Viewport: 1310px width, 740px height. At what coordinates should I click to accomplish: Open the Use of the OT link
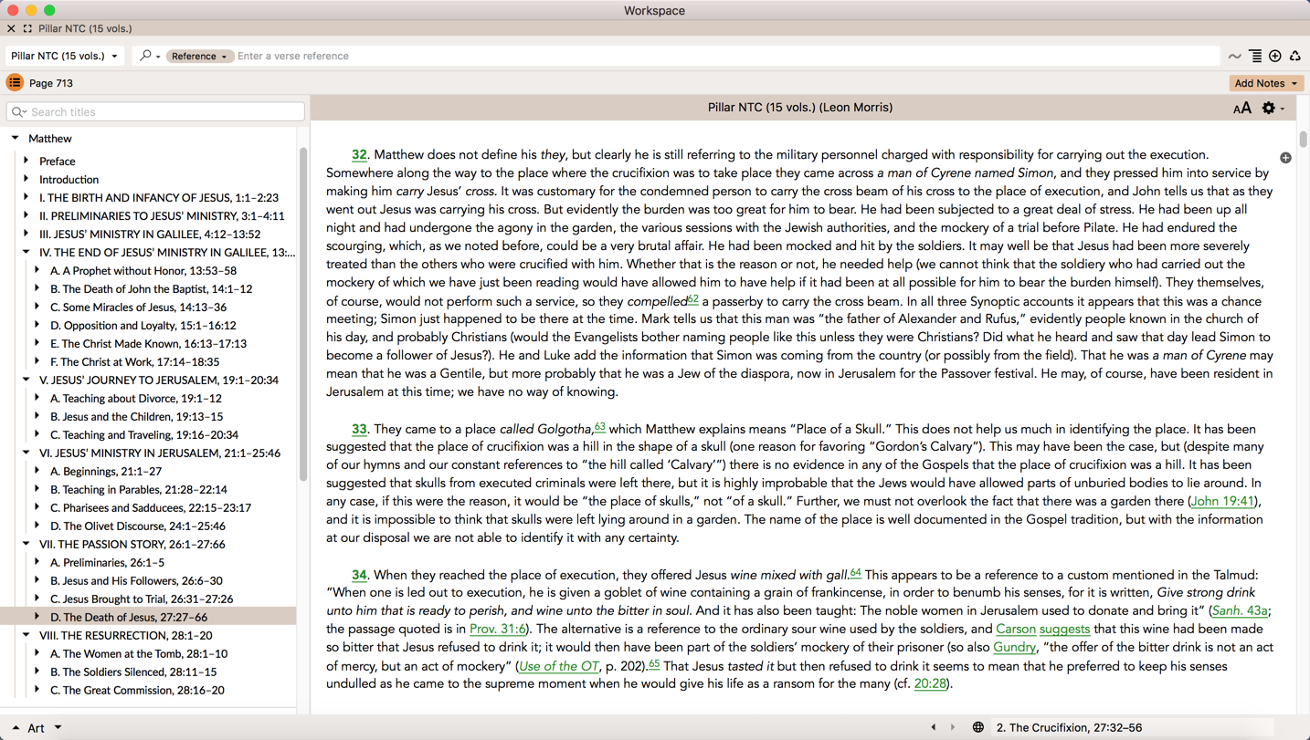[x=558, y=666]
